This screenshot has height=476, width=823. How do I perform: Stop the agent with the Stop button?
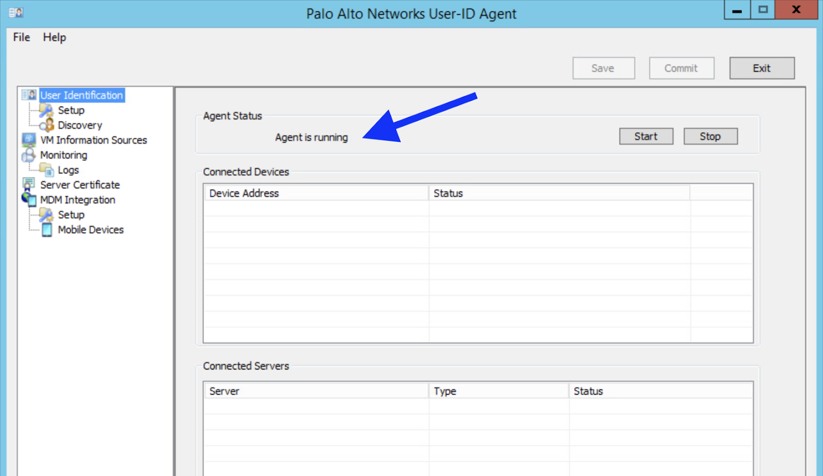tap(710, 136)
